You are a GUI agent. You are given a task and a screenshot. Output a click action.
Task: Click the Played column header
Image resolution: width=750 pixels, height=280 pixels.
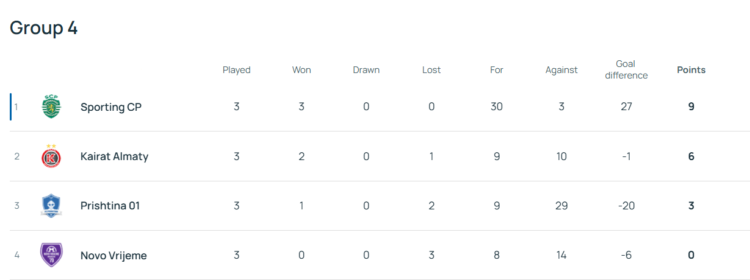(x=236, y=70)
